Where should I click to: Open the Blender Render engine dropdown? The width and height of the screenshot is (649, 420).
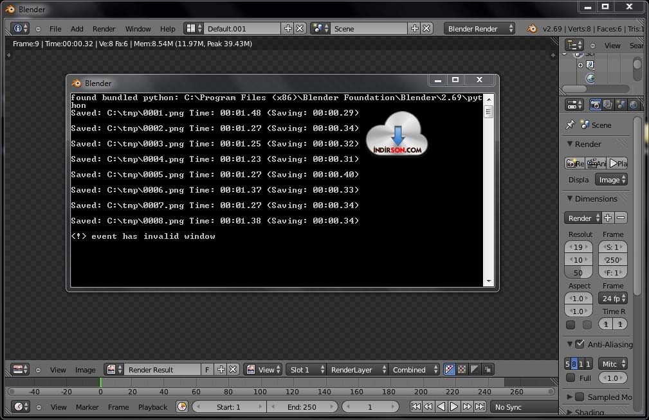(x=480, y=28)
